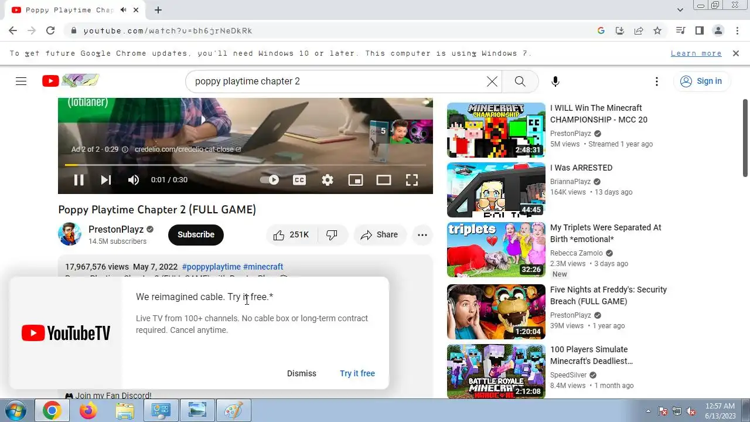Open more actions menu beside Share
The width and height of the screenshot is (750, 422).
click(422, 234)
